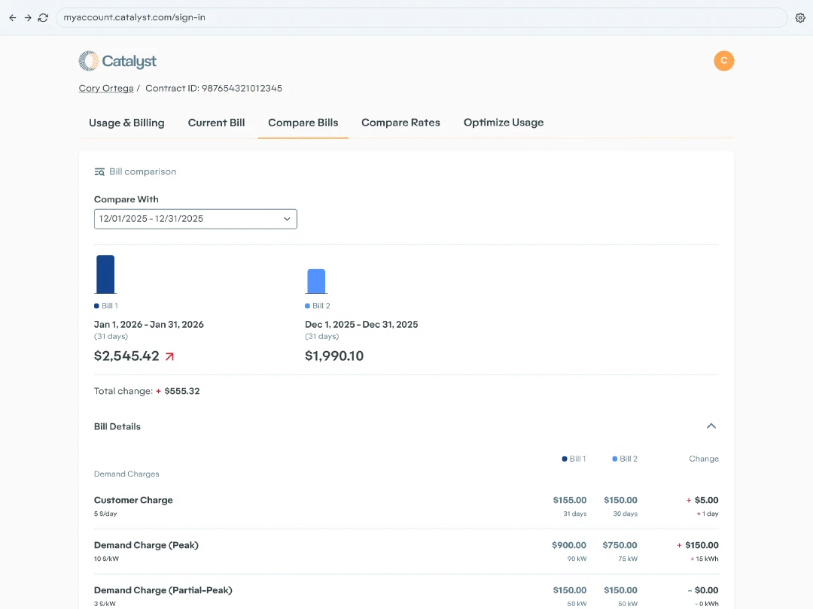Image resolution: width=813 pixels, height=609 pixels.
Task: Collapse the Bill Details section chevron
Action: 711,426
